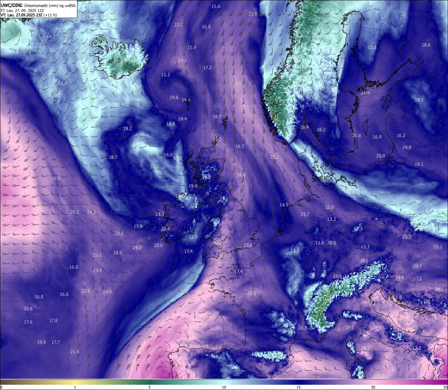Click the 50 label at the colour scale end
448x390 pixels.
(445, 387)
